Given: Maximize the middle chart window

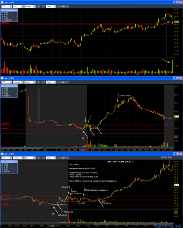Looking at the screenshot, I should pos(178,78).
